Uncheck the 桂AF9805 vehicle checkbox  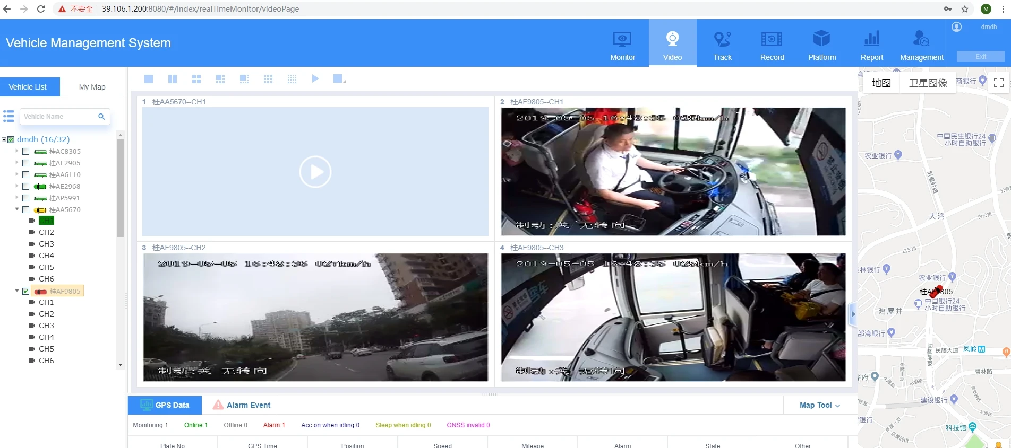pos(26,291)
